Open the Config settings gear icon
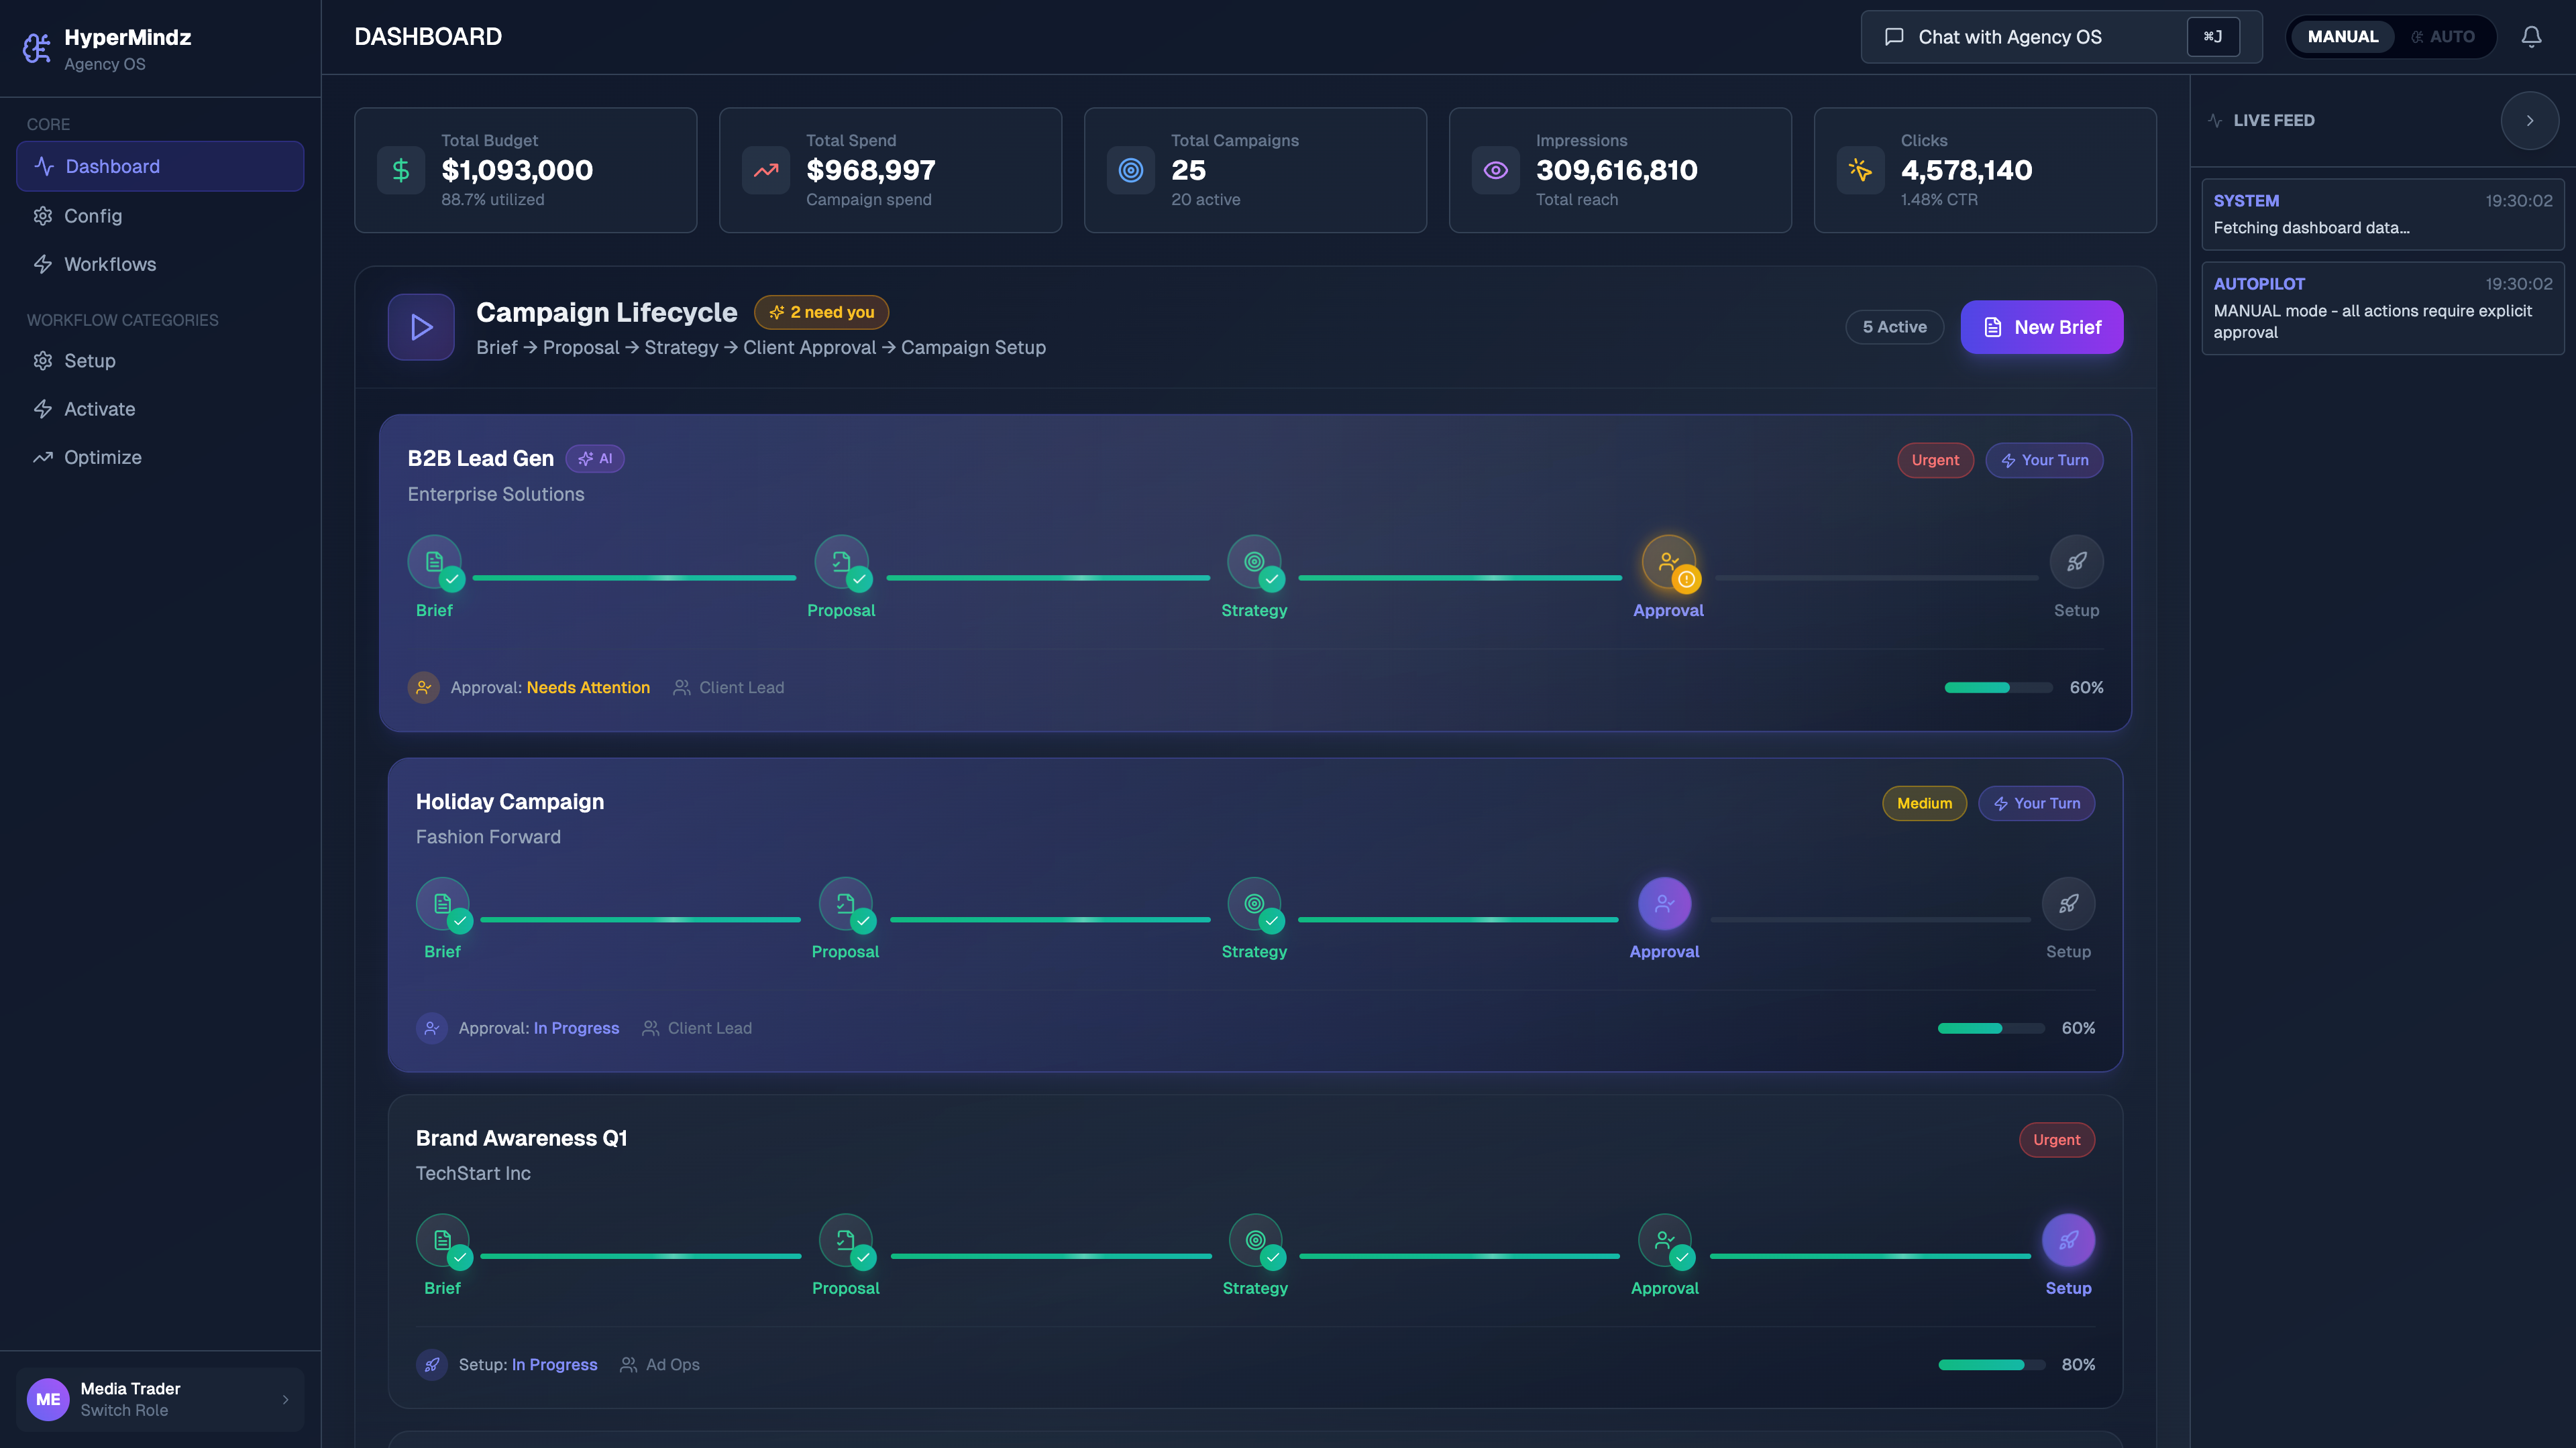The width and height of the screenshot is (2576, 1448). pos(43,216)
